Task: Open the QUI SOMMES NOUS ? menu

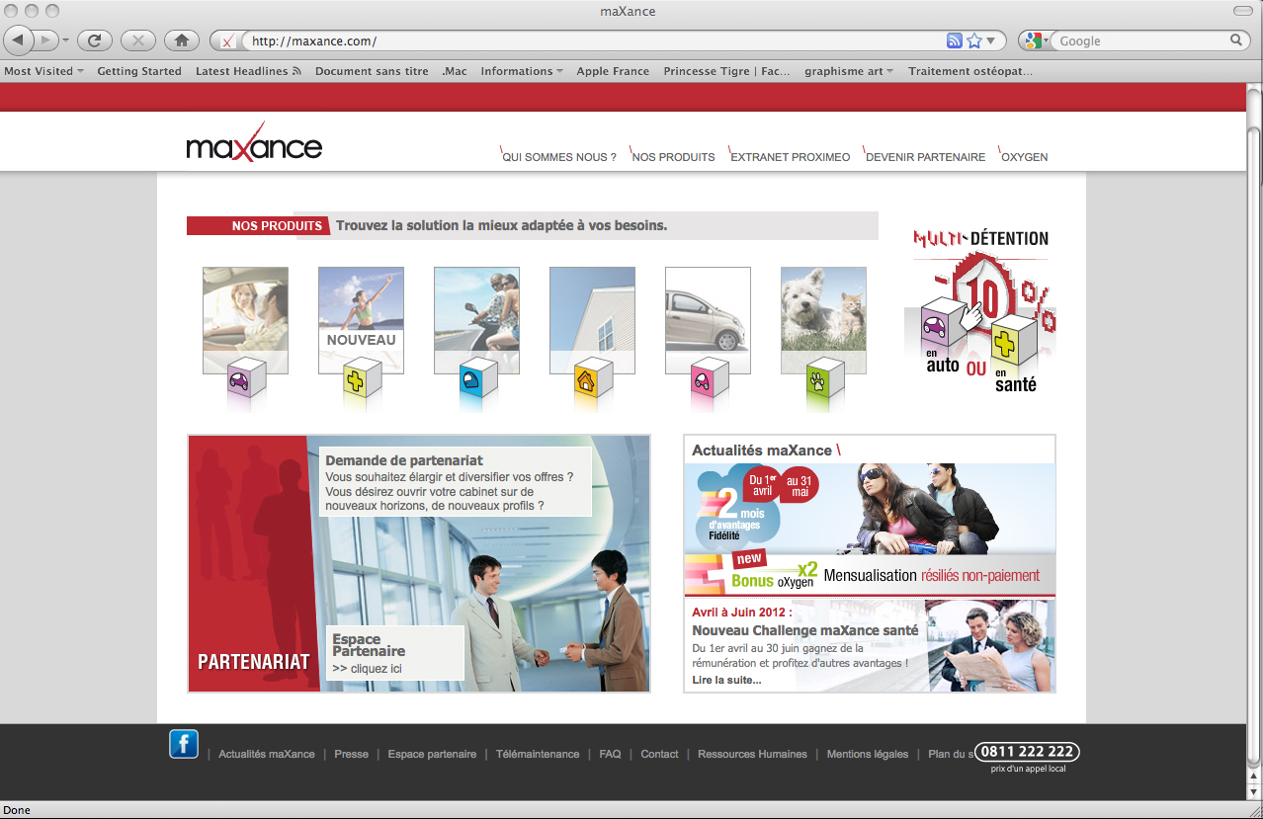Action: 558,157
